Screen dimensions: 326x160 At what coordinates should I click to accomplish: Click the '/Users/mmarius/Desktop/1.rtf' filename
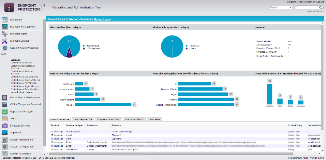pyautogui.click(x=125, y=149)
